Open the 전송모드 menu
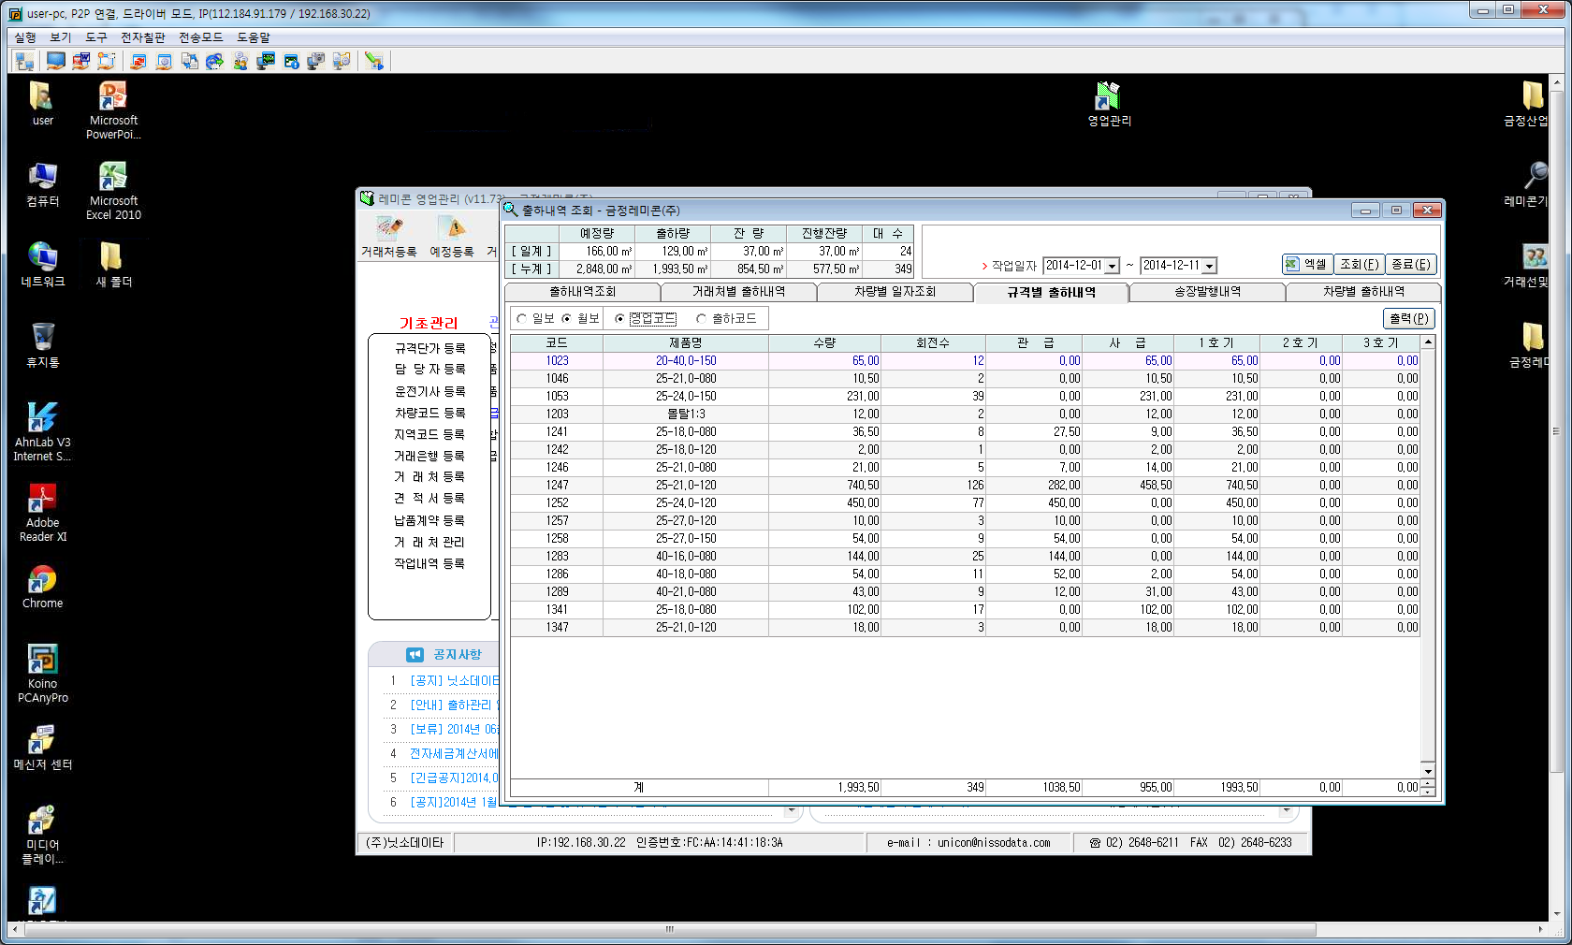1572x945 pixels. coord(201,37)
